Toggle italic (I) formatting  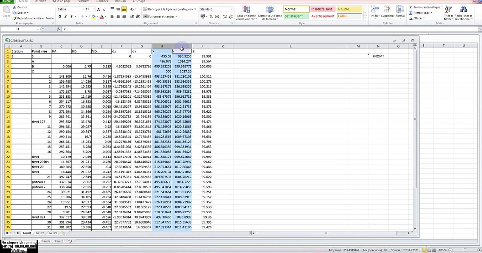coord(65,17)
